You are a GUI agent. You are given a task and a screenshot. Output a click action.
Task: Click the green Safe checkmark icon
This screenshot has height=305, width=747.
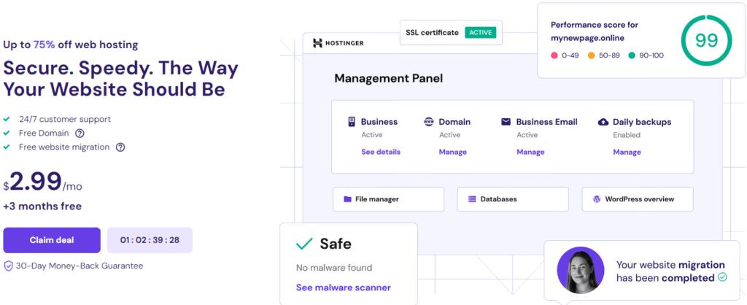[x=304, y=244]
